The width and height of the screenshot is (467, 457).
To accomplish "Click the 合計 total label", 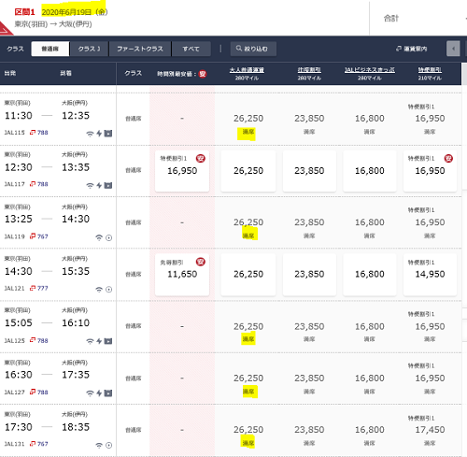I will pos(391,19).
